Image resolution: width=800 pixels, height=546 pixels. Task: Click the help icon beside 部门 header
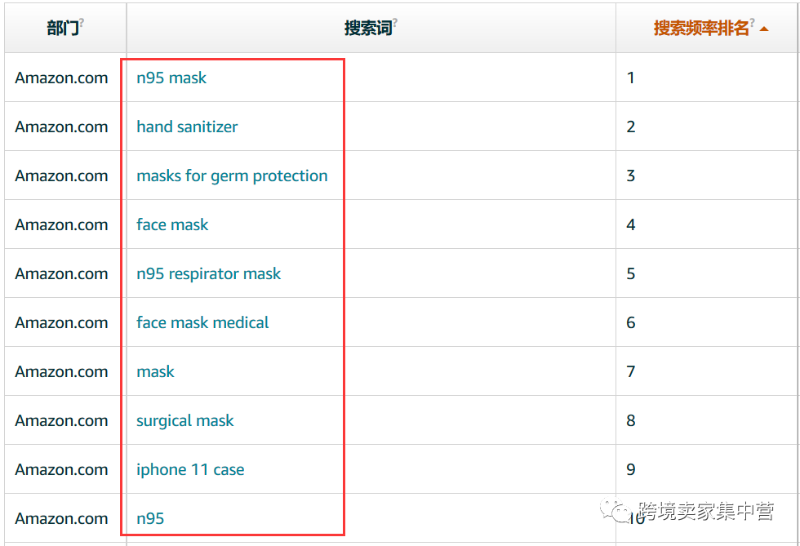click(82, 21)
